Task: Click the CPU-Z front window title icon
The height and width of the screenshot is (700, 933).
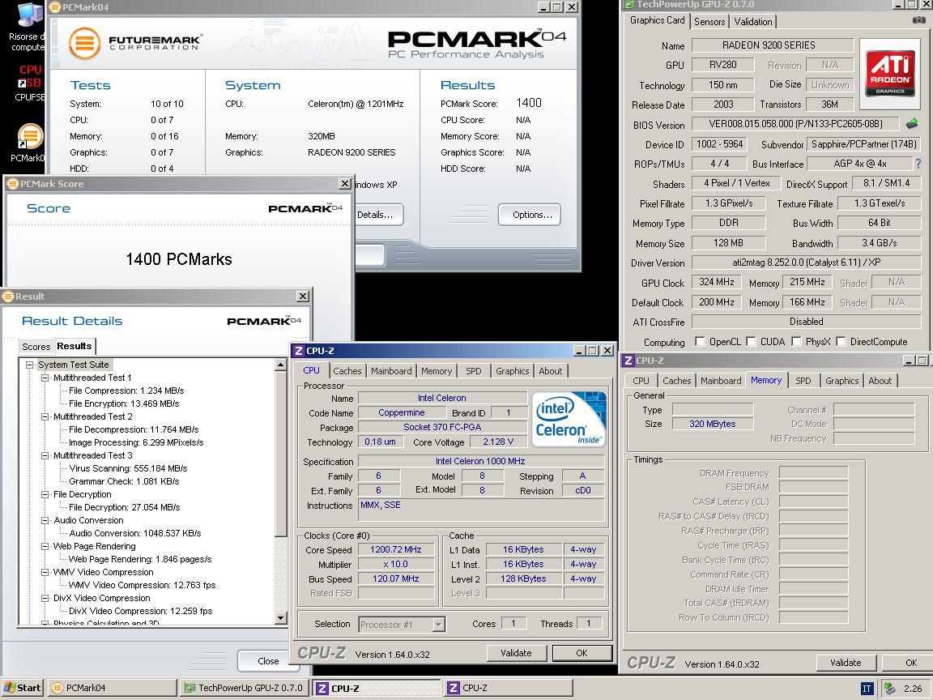Action: (299, 351)
